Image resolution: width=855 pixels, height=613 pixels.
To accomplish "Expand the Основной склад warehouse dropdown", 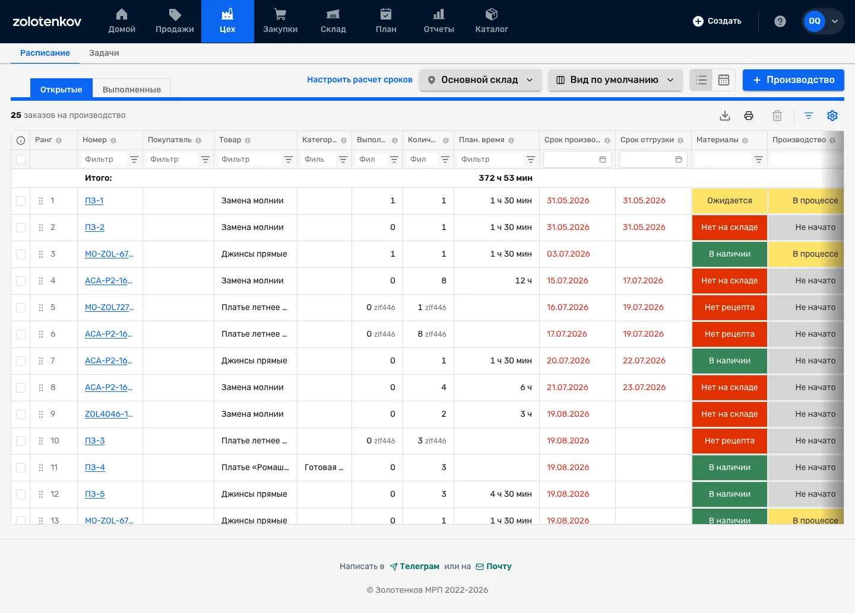I will (480, 80).
